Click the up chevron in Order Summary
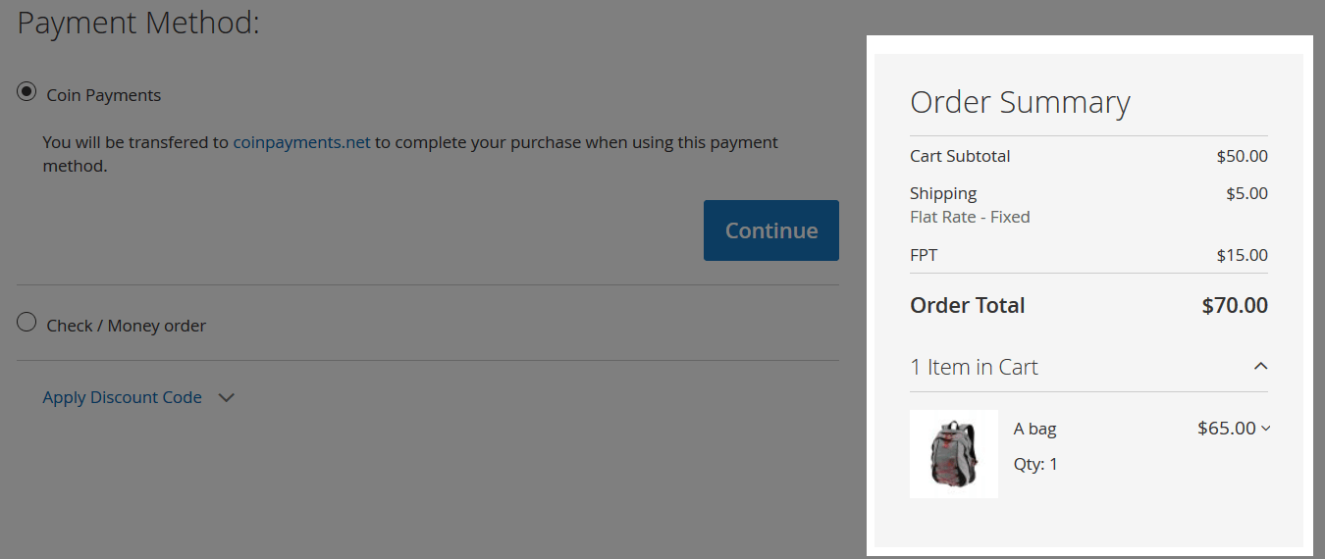The image size is (1325, 559). coord(1261,366)
